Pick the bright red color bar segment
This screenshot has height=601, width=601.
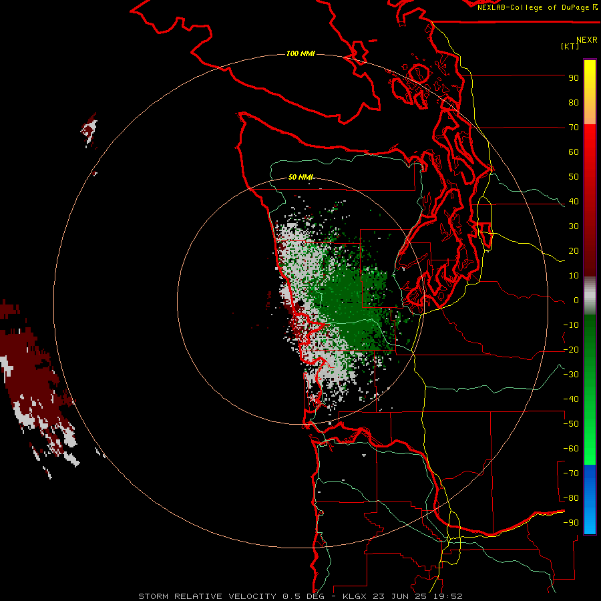590,138
